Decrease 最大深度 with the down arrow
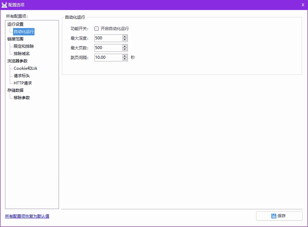The height and width of the screenshot is (227, 308). point(125,40)
